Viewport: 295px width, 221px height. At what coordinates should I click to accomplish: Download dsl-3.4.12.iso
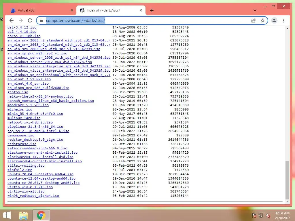(x=22, y=27)
